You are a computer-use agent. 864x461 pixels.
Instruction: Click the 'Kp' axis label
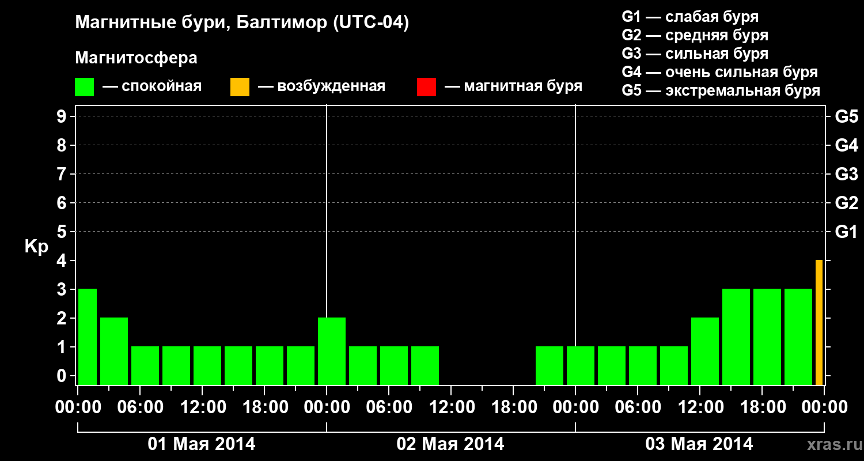[x=36, y=247]
